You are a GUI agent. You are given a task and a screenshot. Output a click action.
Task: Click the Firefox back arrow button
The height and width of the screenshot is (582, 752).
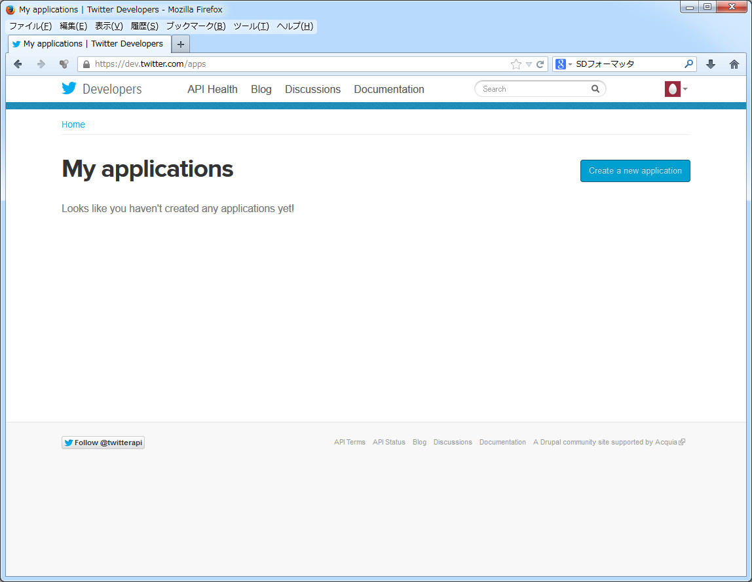(18, 64)
